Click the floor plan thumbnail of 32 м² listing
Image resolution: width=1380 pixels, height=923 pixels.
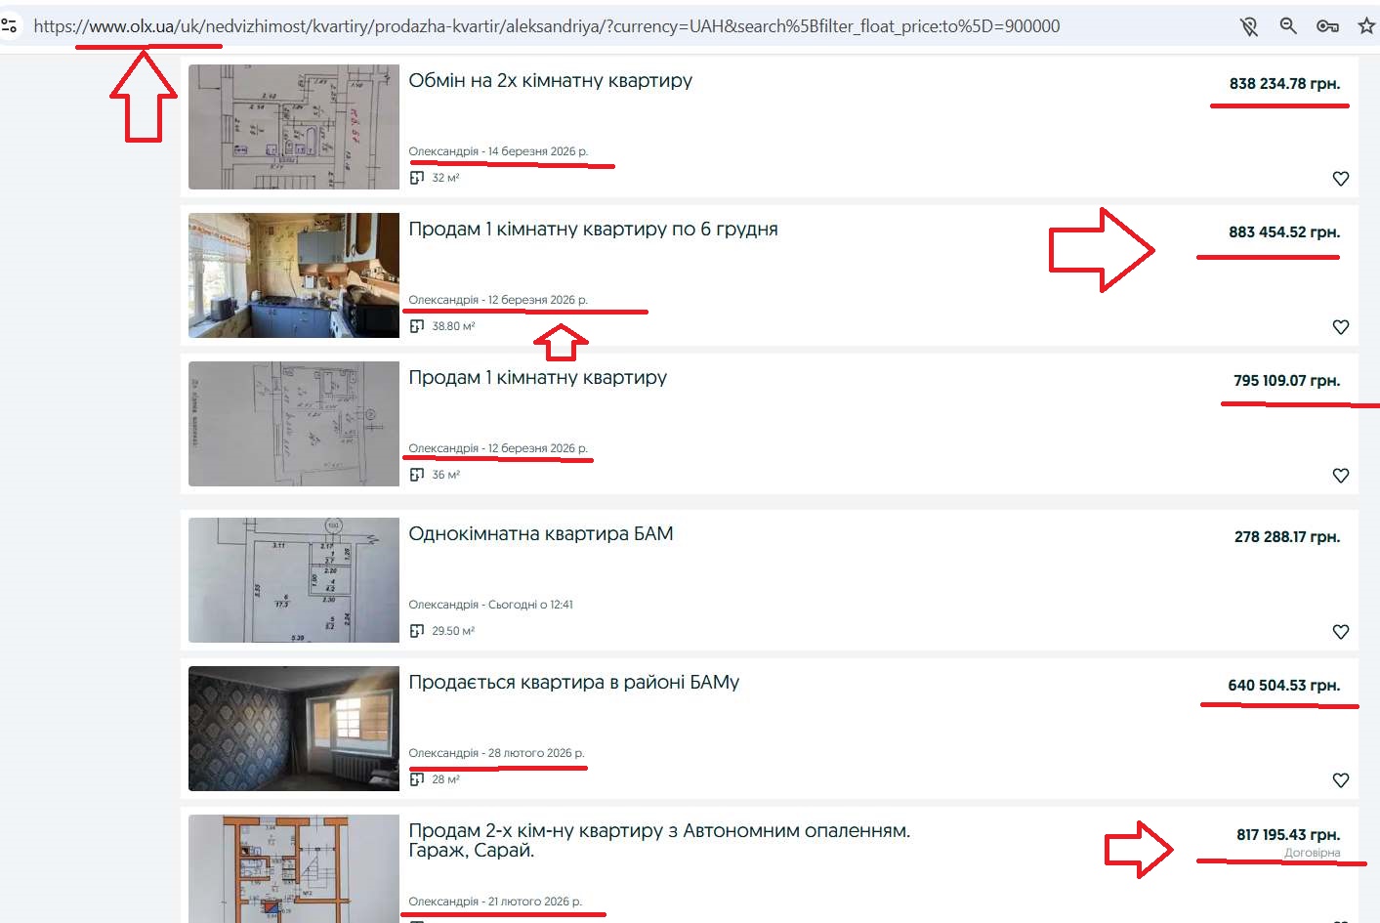coord(294,127)
